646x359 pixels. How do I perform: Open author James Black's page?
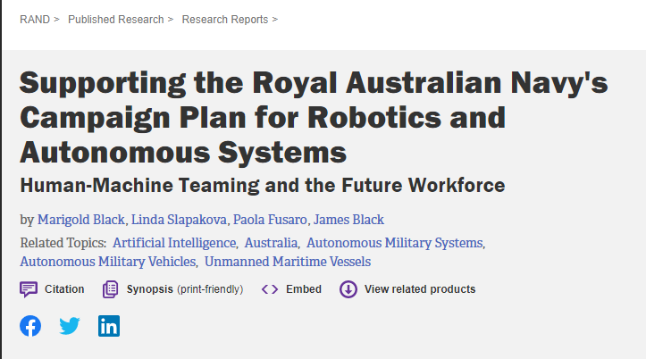348,220
